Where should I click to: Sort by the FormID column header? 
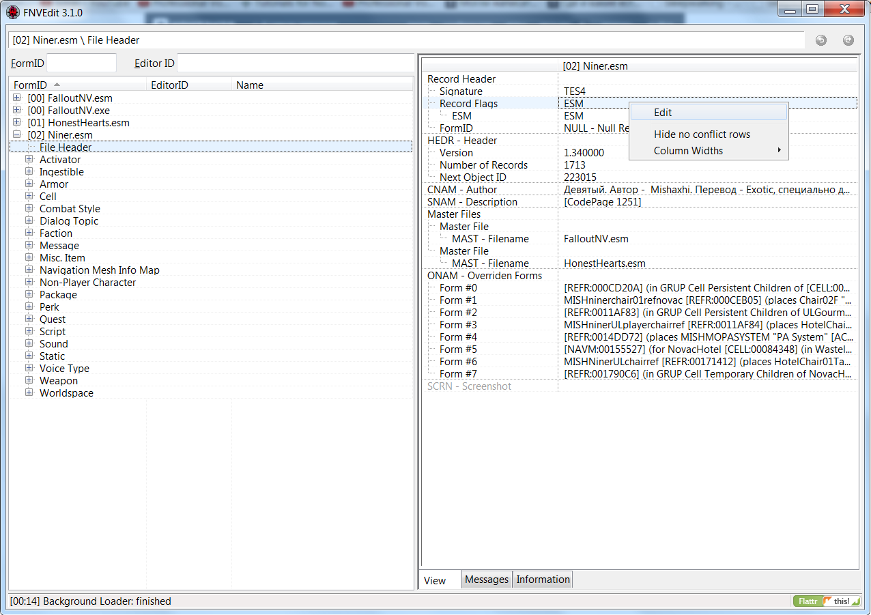point(79,85)
